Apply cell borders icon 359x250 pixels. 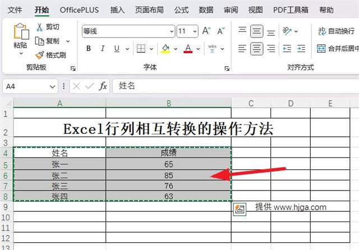(141, 49)
